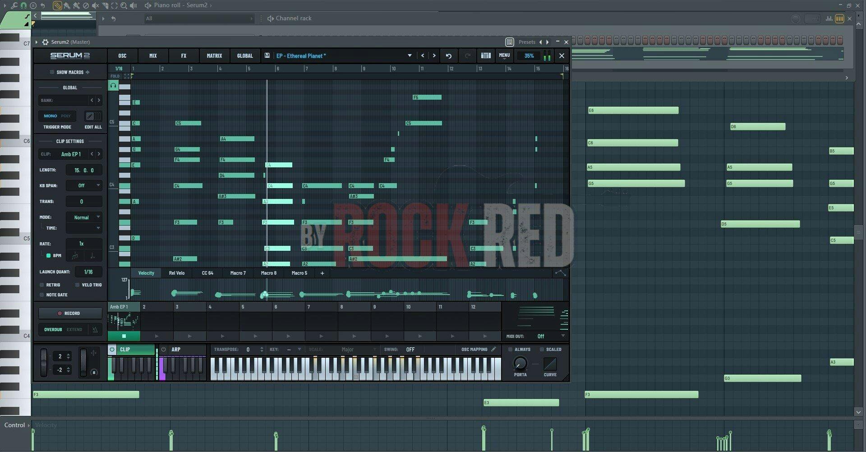Adjust the PORTA knob
The image size is (866, 452).
point(520,363)
